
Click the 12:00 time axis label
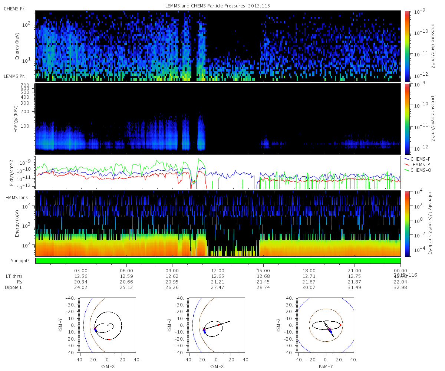[x=218, y=270]
